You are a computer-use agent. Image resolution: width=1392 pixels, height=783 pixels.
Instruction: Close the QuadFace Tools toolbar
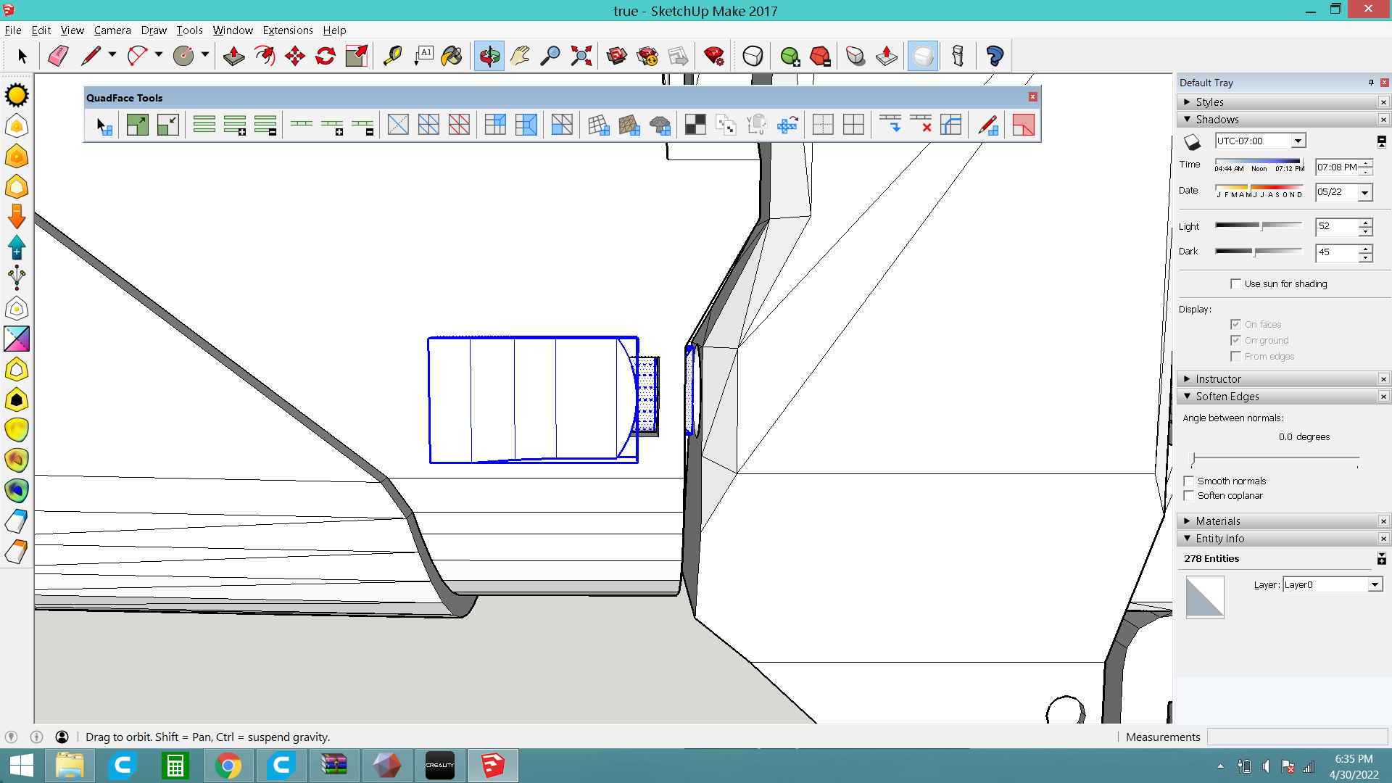point(1032,97)
